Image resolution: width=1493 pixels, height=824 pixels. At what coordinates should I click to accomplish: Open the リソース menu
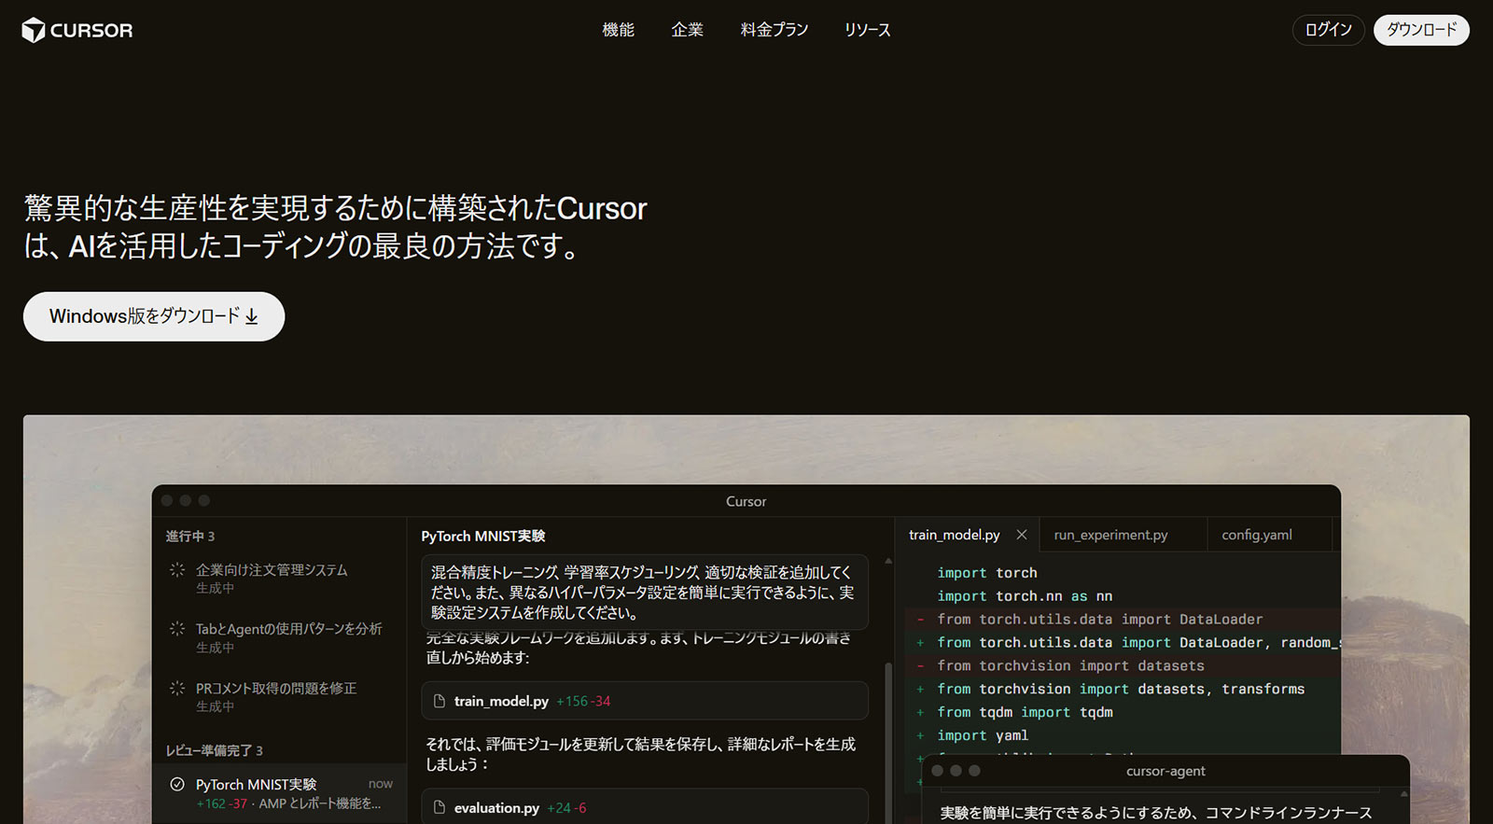tap(868, 30)
